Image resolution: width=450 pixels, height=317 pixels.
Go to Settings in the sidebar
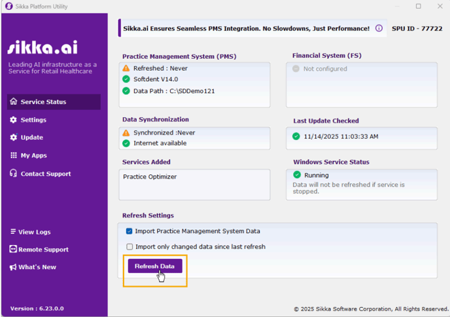click(33, 120)
